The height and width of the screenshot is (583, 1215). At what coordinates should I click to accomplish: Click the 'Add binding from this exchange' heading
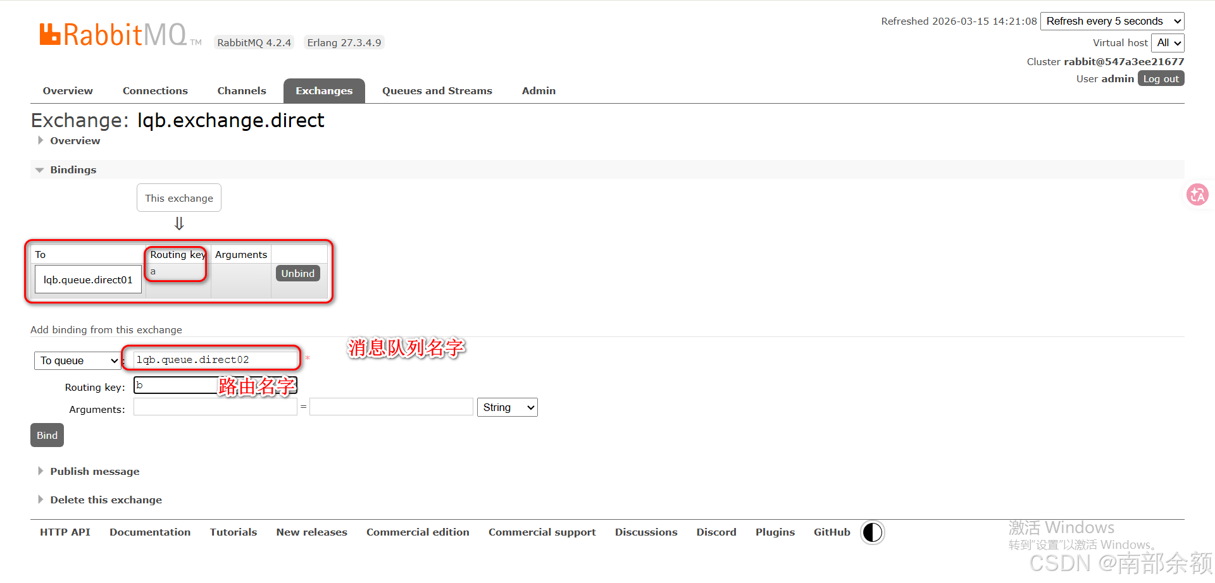tap(106, 329)
